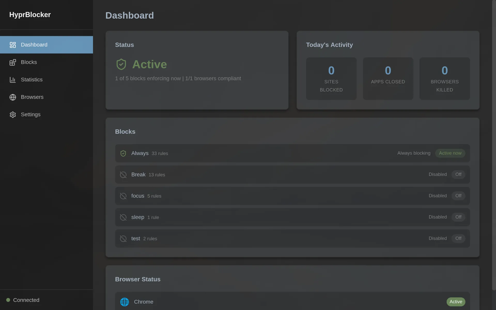Click the HyprBlocker app title
Screen dimensions: 496x310
click(30, 15)
